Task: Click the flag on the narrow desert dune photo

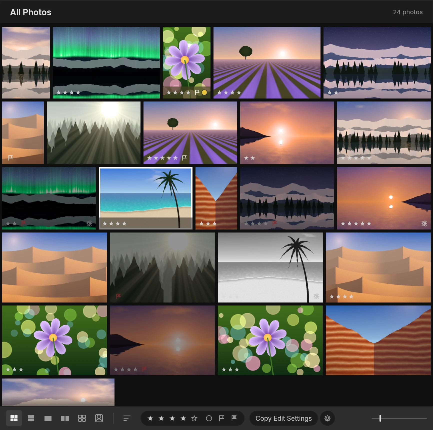Action: (10, 158)
